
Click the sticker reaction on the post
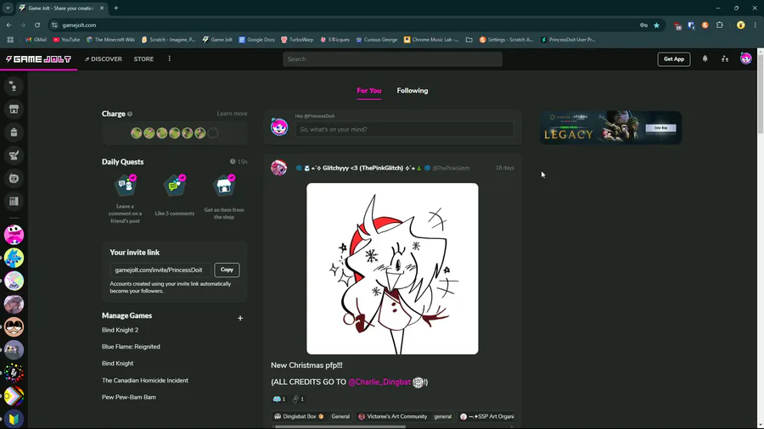click(279, 398)
